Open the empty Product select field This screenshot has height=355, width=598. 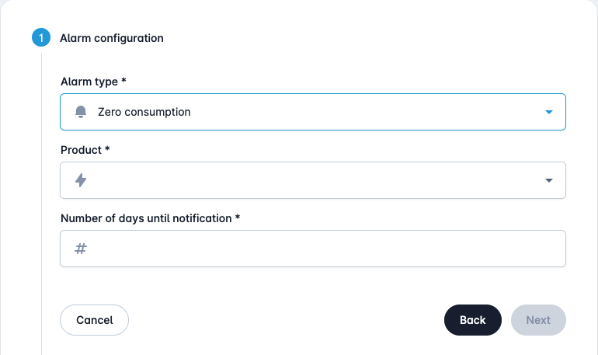pos(313,180)
